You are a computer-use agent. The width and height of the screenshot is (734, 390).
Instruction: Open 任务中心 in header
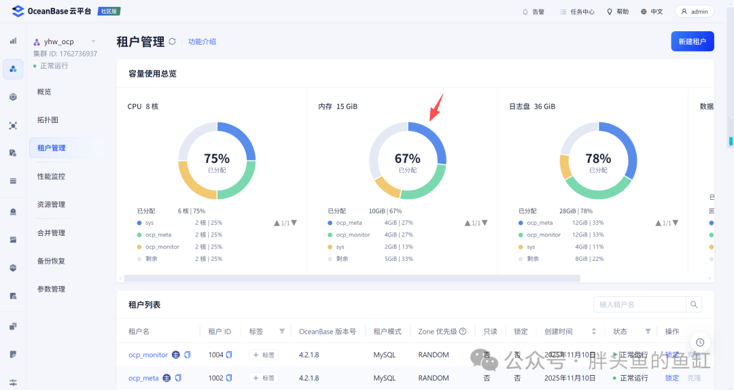[577, 12]
